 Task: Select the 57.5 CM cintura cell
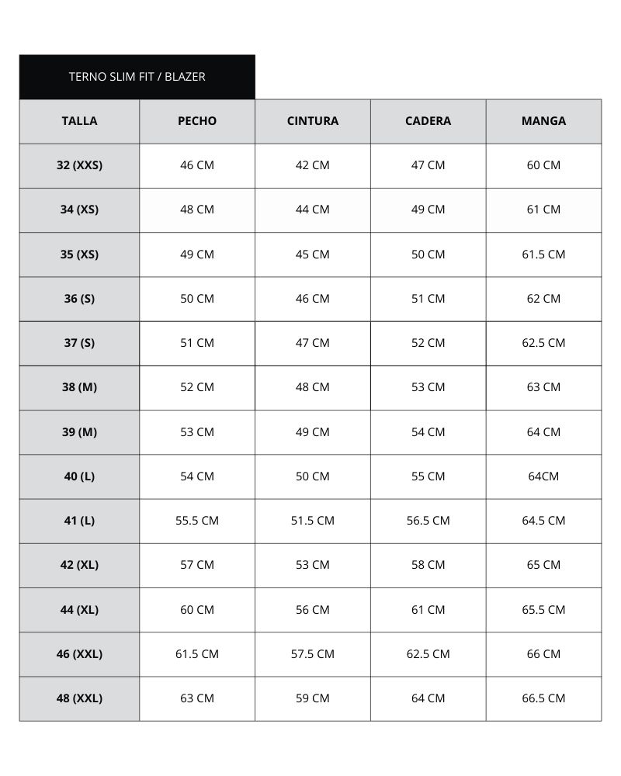(312, 654)
